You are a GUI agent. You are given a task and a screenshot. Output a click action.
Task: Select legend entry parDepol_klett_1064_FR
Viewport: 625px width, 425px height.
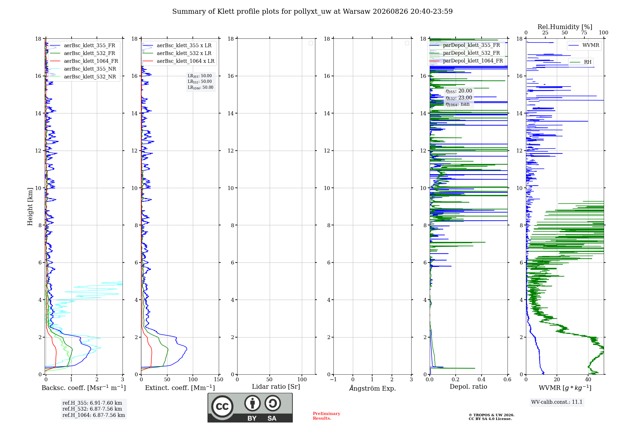[x=466, y=61]
